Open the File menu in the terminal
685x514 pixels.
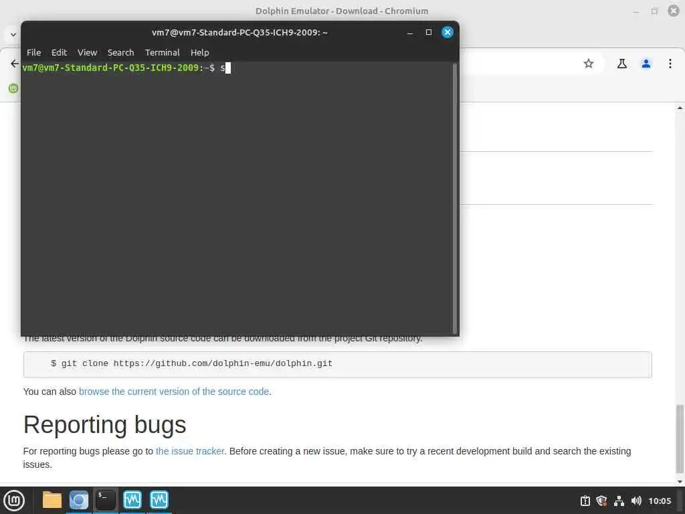(x=33, y=52)
